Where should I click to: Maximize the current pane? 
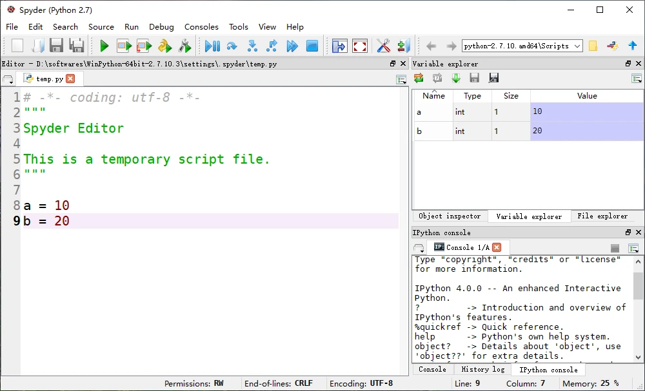pyautogui.click(x=340, y=46)
